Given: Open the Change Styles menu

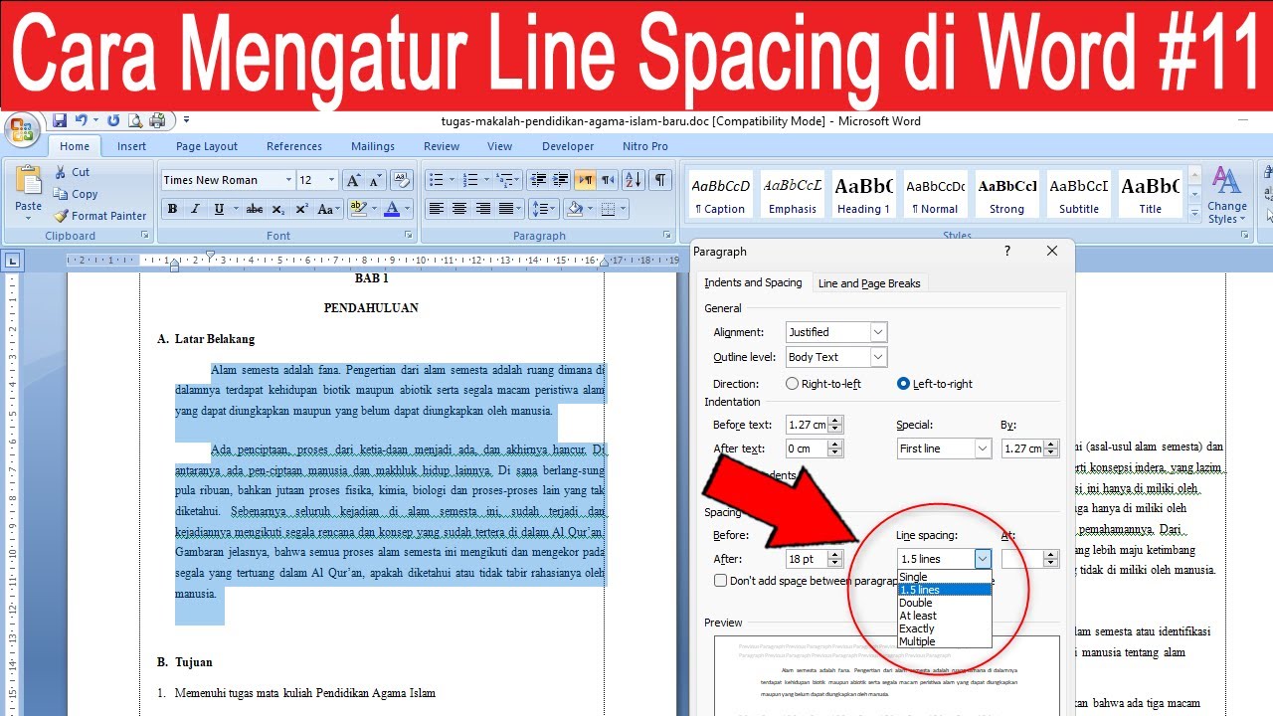Looking at the screenshot, I should (x=1227, y=196).
